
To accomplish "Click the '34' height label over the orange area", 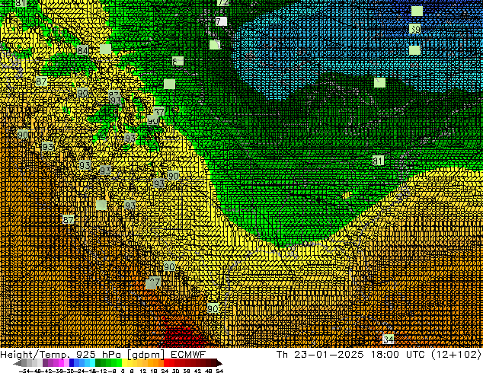I will [x=388, y=340].
